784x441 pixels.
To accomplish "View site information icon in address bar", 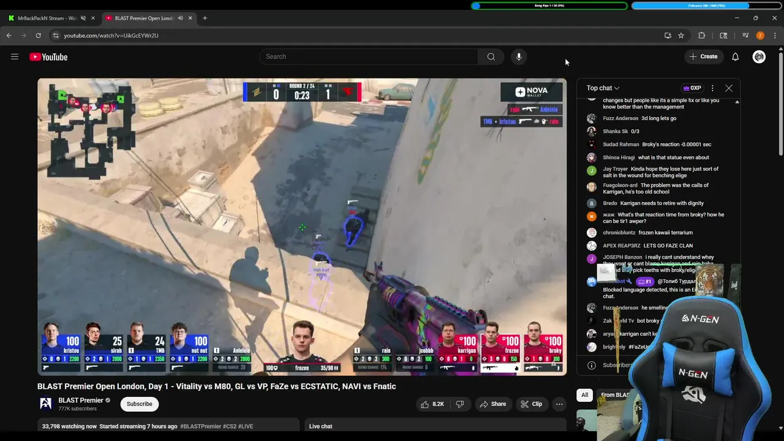I will [x=56, y=36].
